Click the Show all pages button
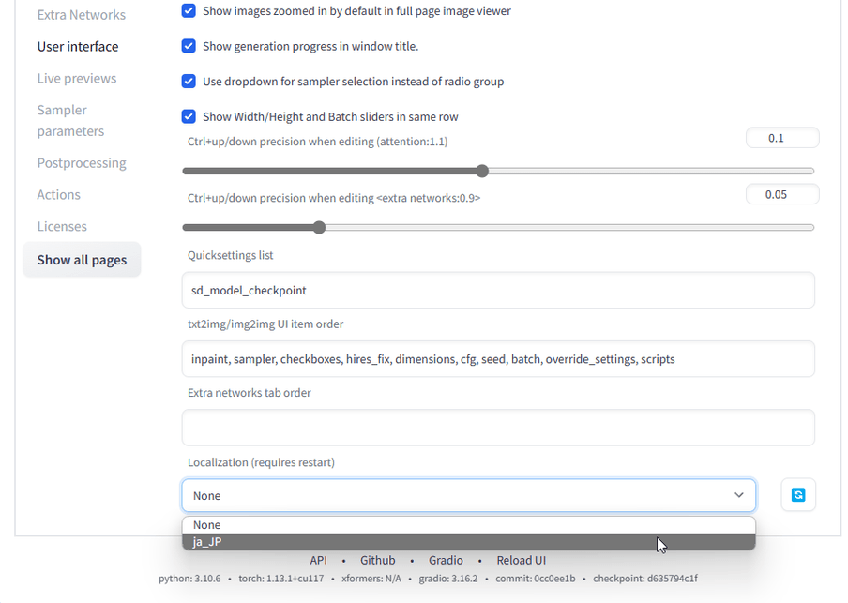The width and height of the screenshot is (848, 603). coord(82,260)
